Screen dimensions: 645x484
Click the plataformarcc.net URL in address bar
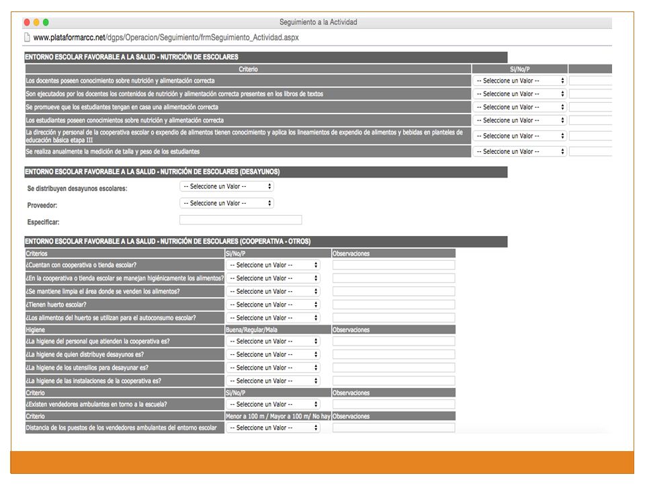click(166, 38)
